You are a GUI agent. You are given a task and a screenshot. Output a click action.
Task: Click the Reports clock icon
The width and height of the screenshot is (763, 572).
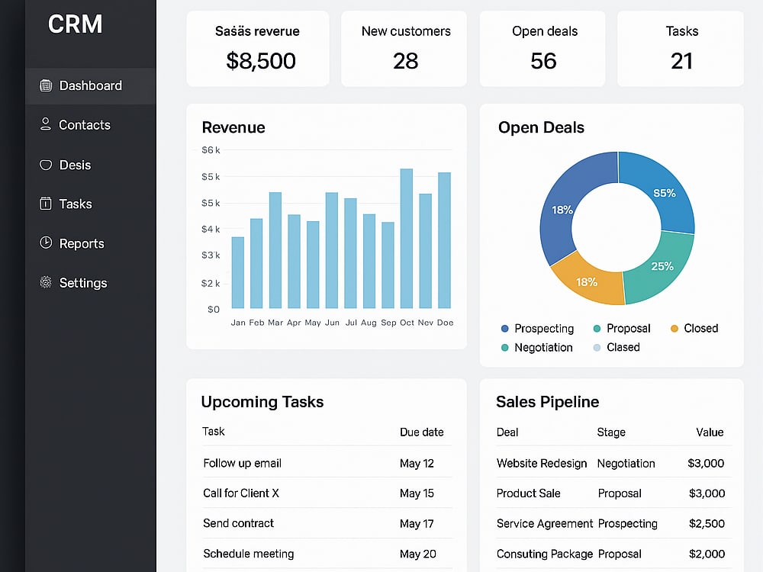[x=46, y=243]
